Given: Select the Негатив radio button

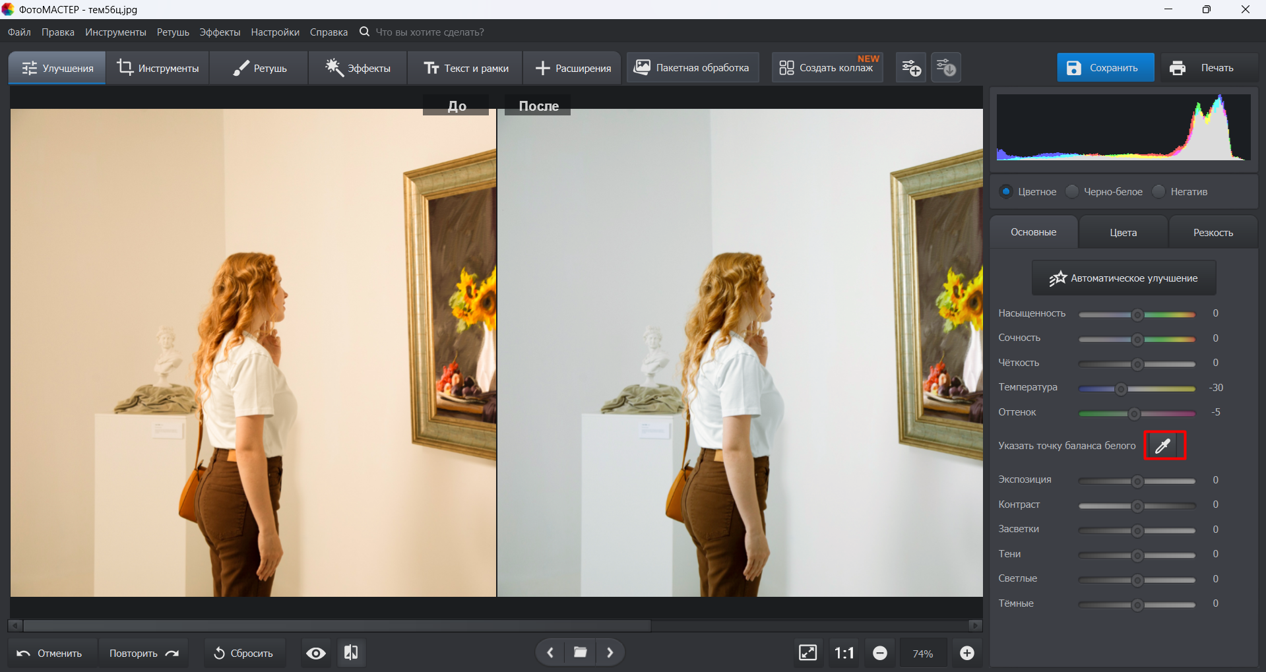Looking at the screenshot, I should coord(1158,191).
